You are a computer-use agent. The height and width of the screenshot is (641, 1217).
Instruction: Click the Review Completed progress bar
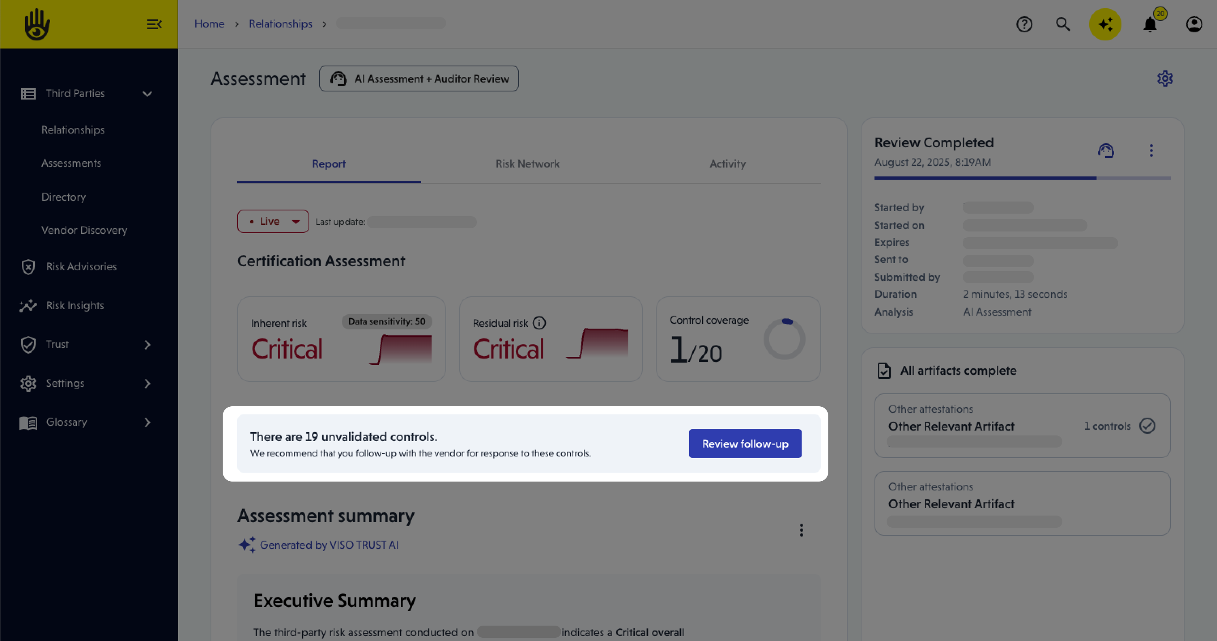1022,178
